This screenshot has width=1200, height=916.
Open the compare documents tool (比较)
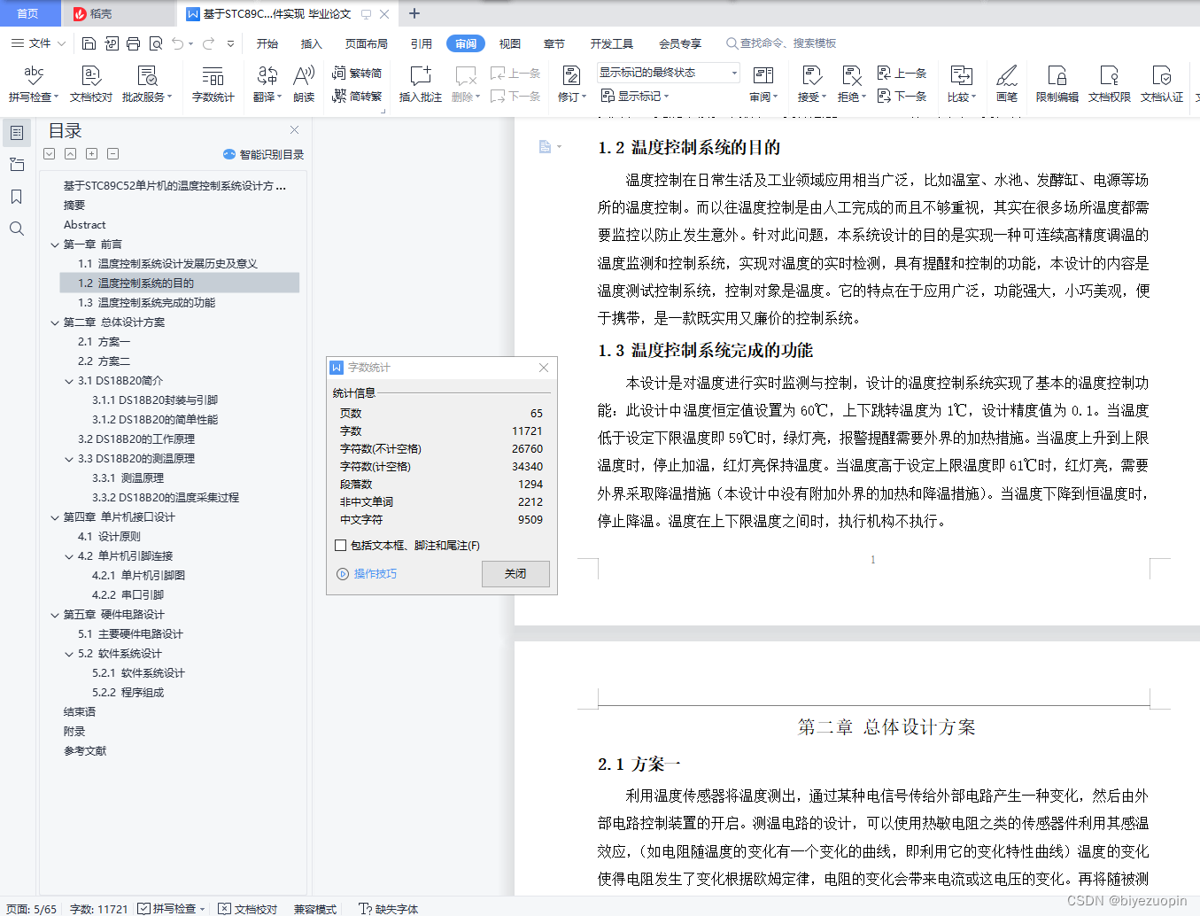point(961,84)
